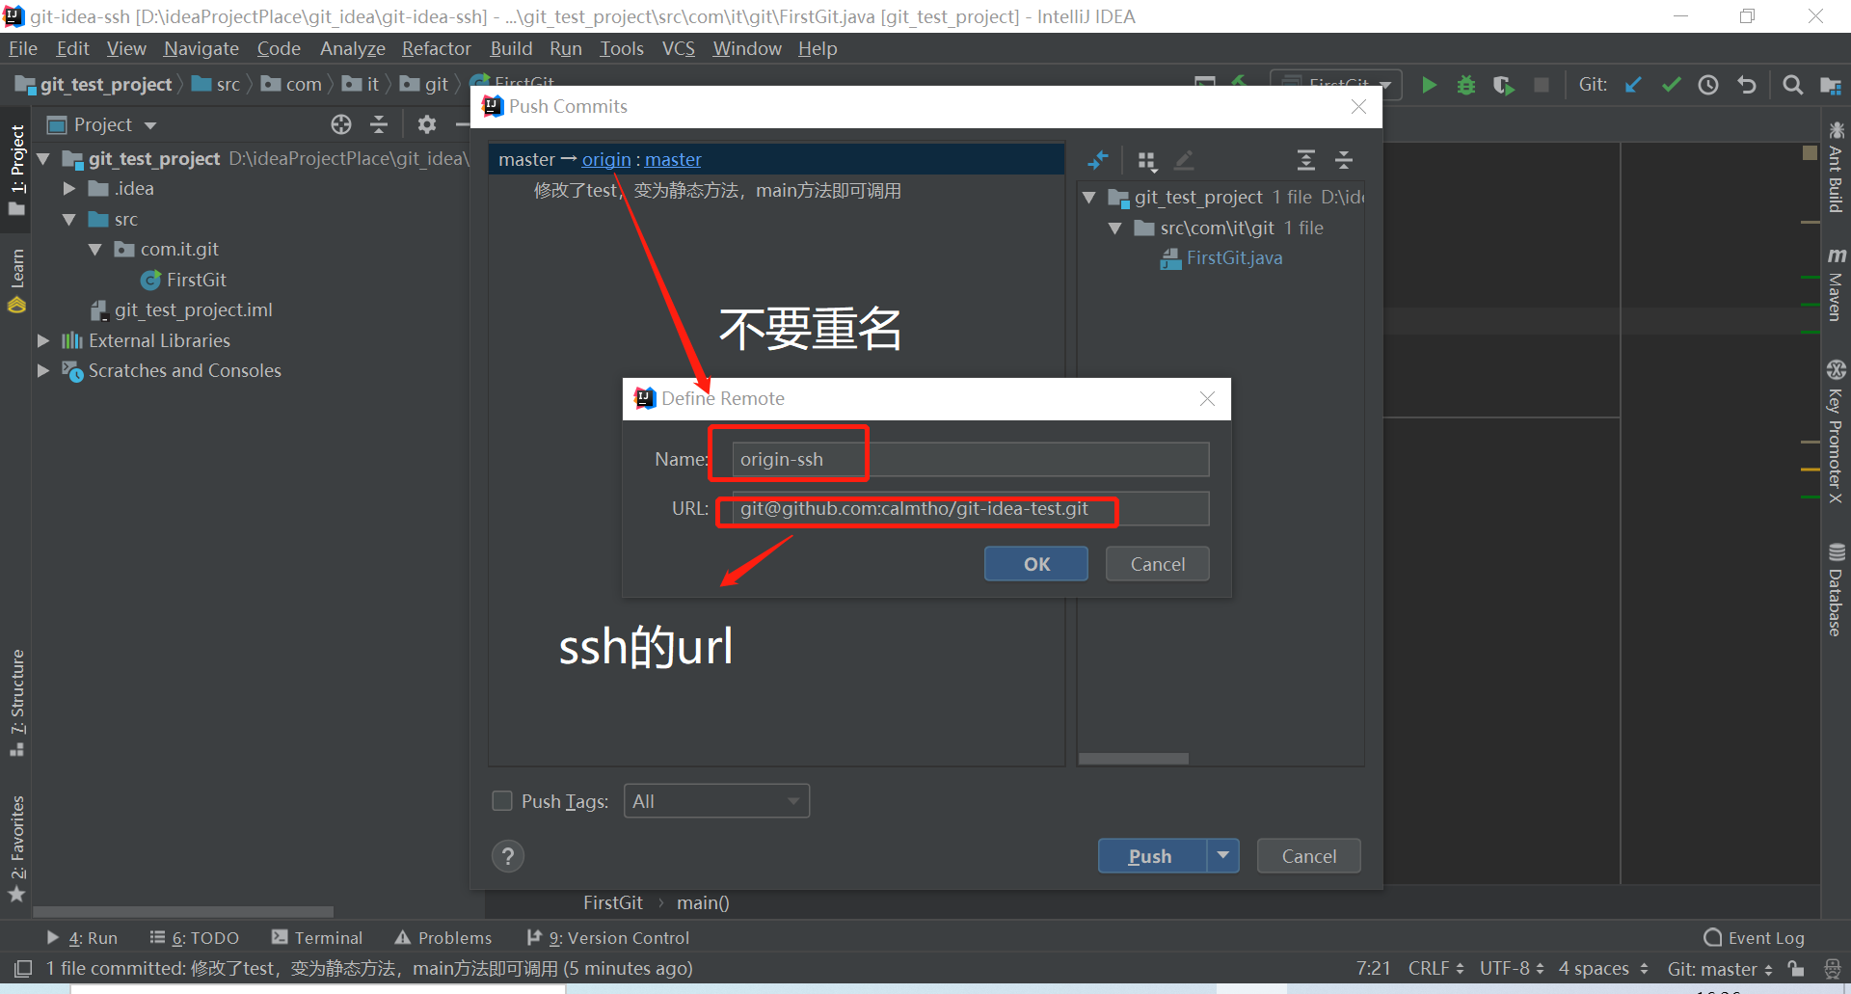Enable the Push Tags checkbox
The height and width of the screenshot is (994, 1851).
click(502, 801)
